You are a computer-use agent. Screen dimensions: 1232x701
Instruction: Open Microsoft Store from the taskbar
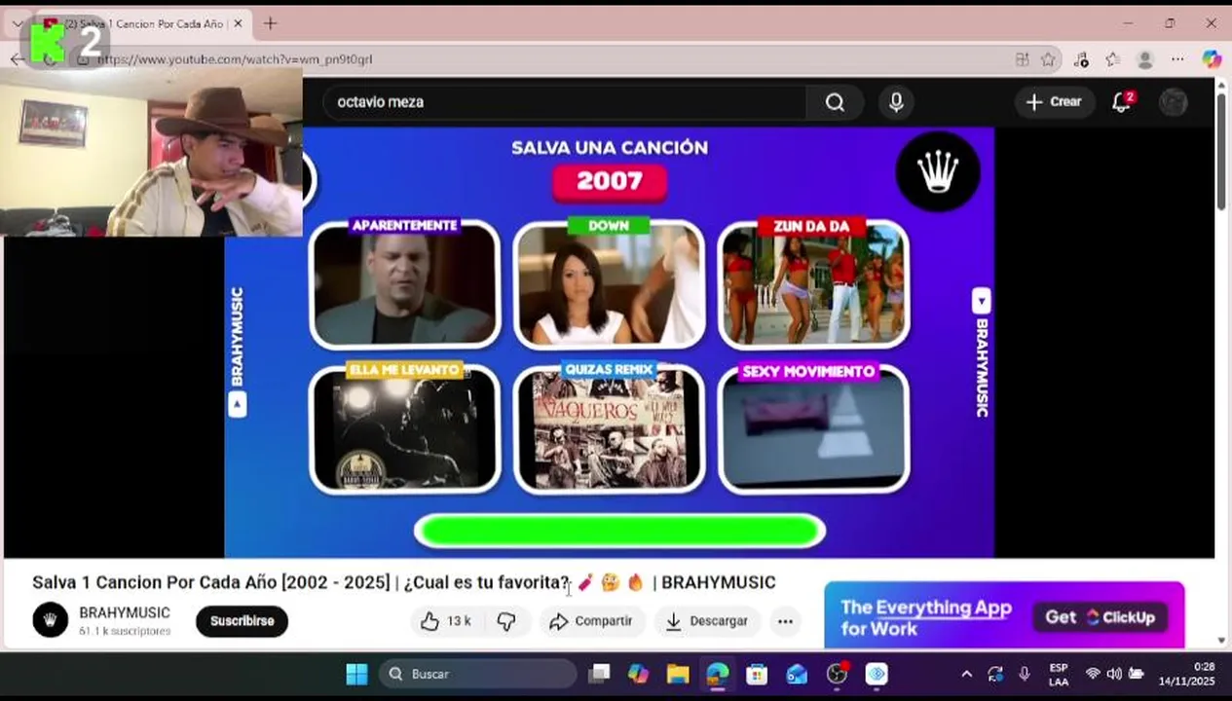click(757, 674)
